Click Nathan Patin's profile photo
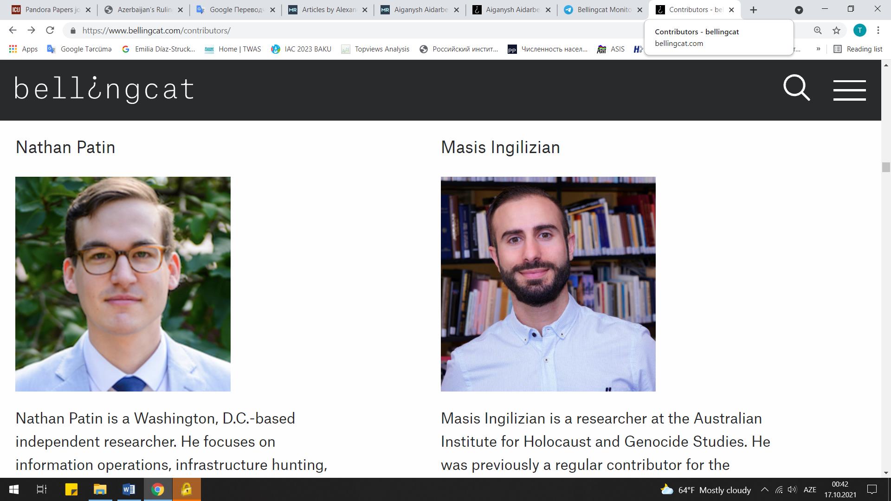 pos(123,284)
